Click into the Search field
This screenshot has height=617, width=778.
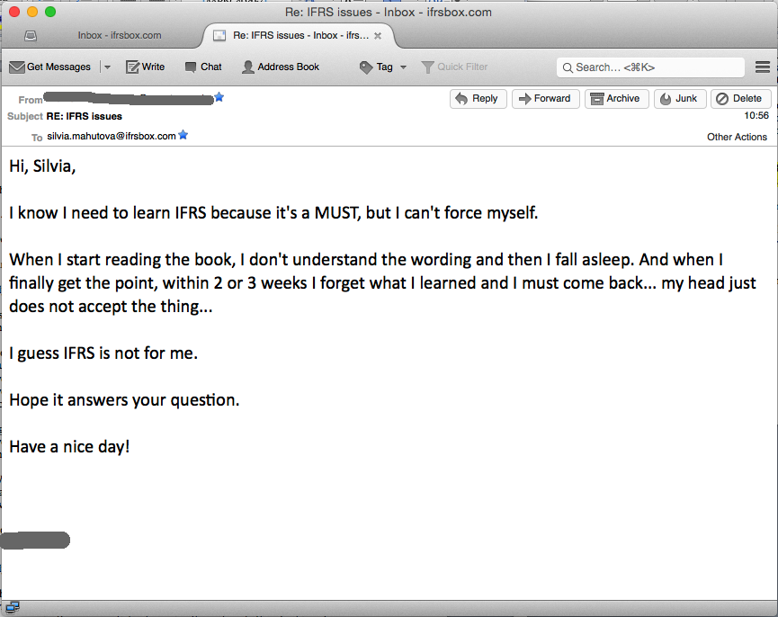pyautogui.click(x=657, y=67)
